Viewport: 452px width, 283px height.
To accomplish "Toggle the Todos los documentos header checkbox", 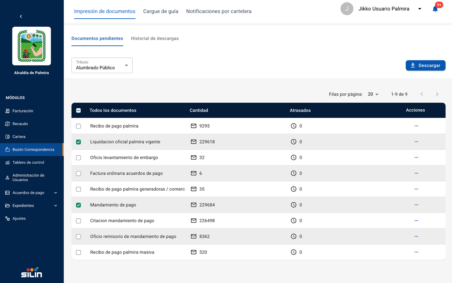I will [x=79, y=110].
